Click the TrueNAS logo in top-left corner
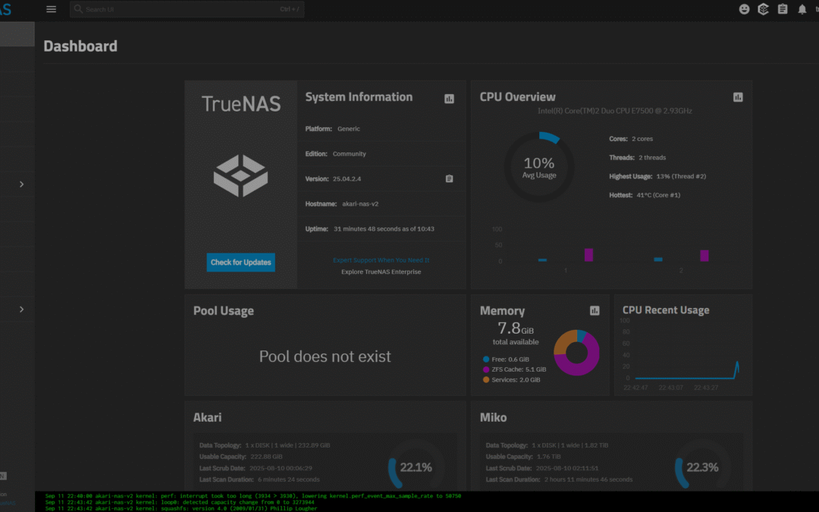 point(5,9)
